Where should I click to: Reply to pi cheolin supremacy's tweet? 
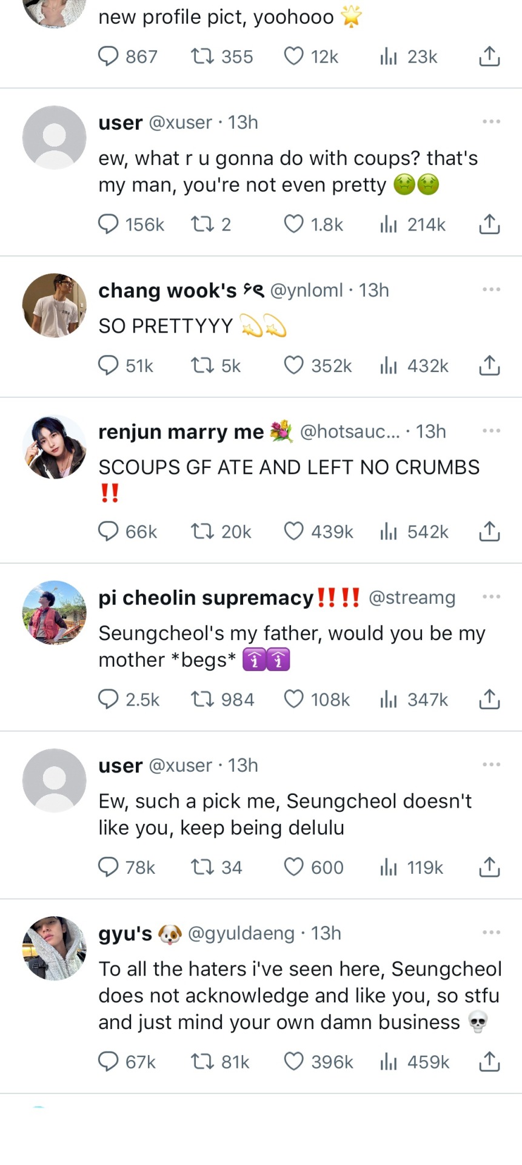pyautogui.click(x=109, y=699)
